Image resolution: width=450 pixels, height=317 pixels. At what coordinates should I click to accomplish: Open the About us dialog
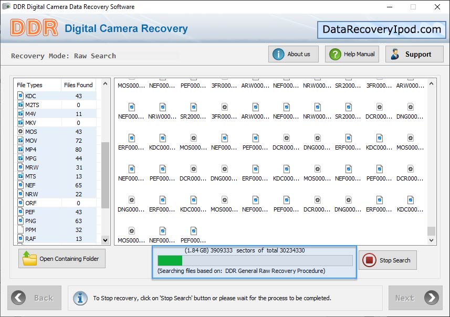click(x=294, y=54)
